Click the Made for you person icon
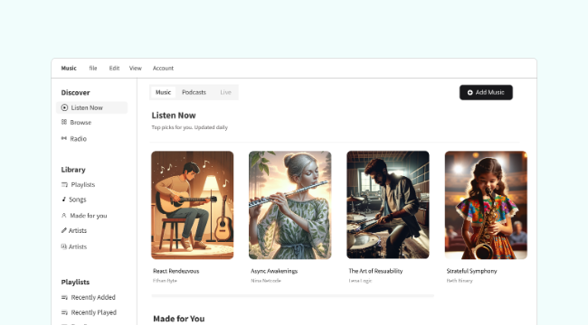588x325 pixels. (63, 215)
